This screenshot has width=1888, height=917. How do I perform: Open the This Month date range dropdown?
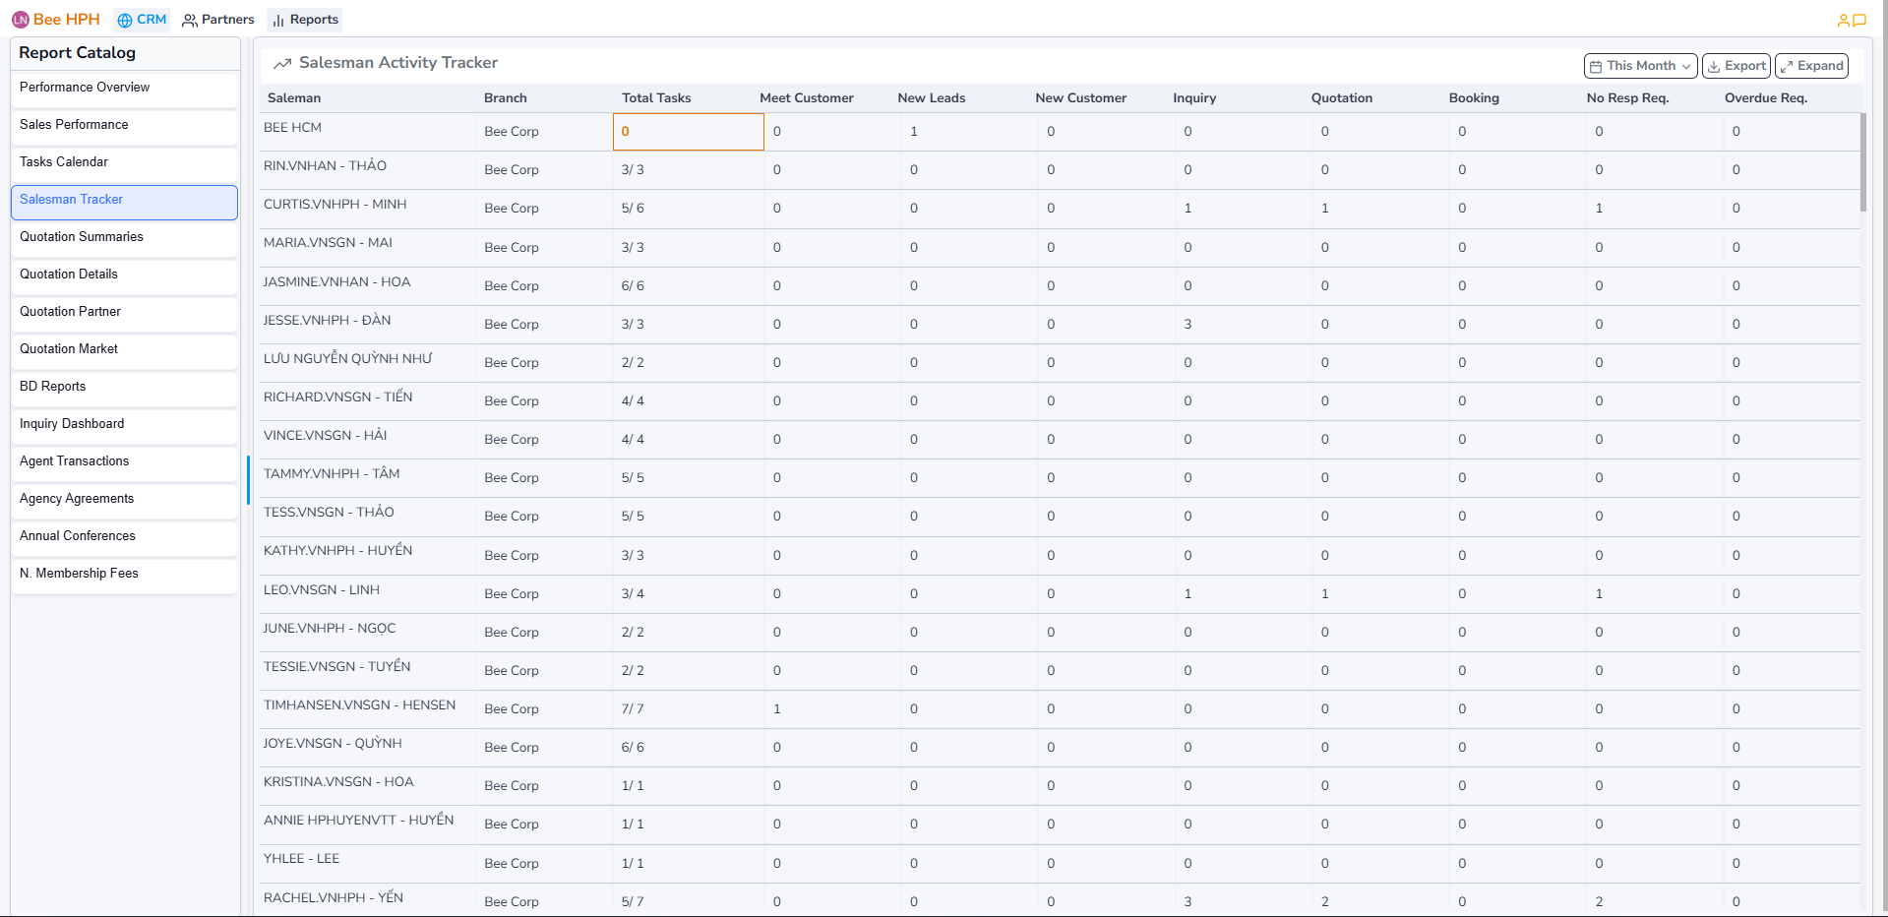click(x=1639, y=65)
